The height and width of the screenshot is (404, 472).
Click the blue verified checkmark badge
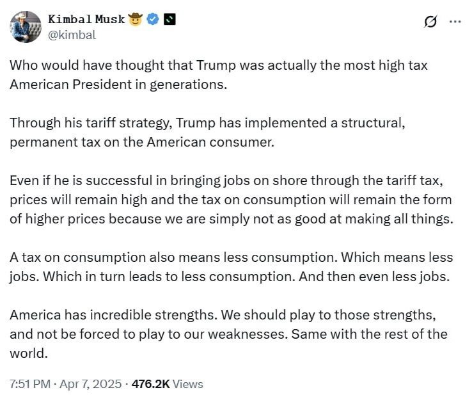tap(153, 19)
